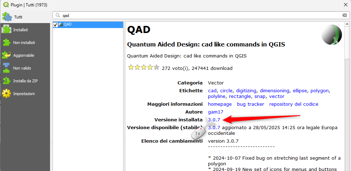This screenshot has width=351, height=171.
Task: Click the gam17 author link
Action: click(x=215, y=112)
